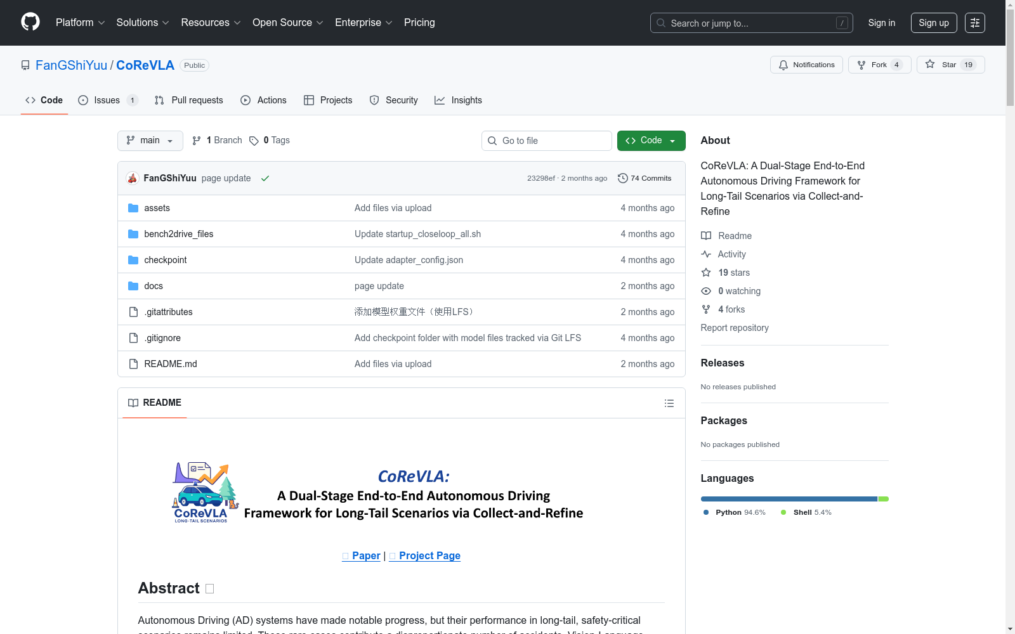
Task: Click the assets folder icon
Action: [133, 208]
